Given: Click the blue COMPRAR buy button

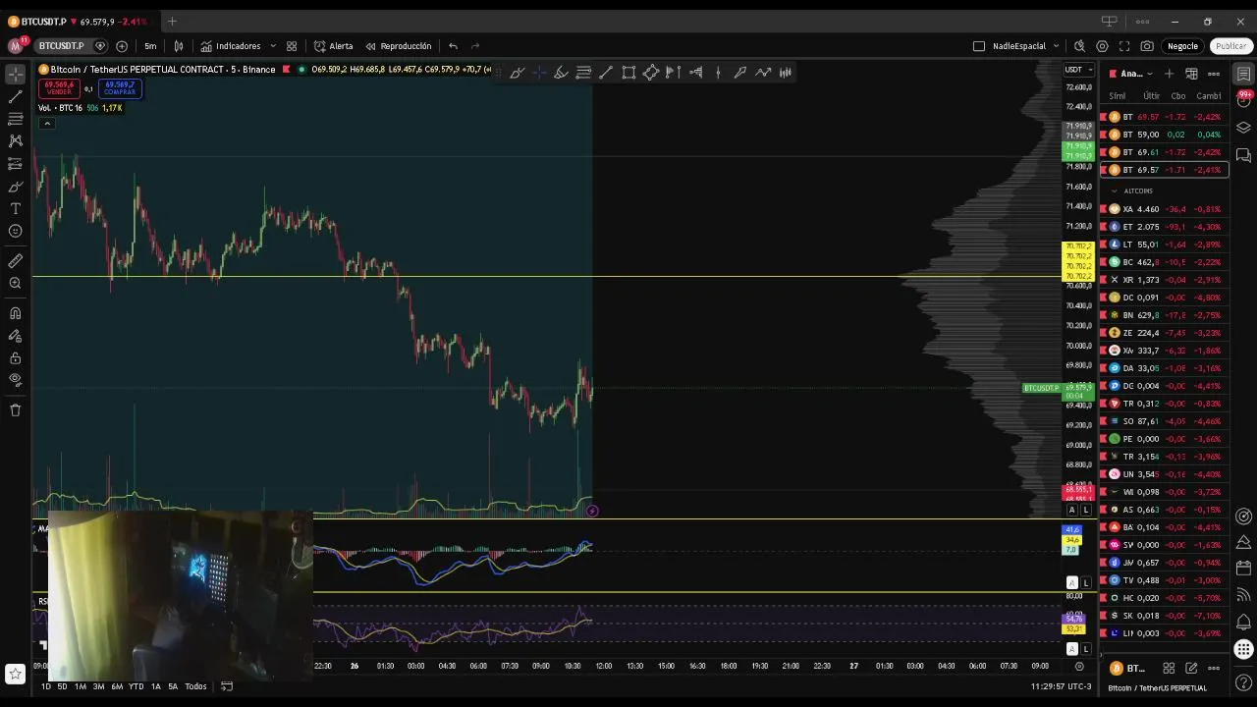Looking at the screenshot, I should pyautogui.click(x=120, y=88).
